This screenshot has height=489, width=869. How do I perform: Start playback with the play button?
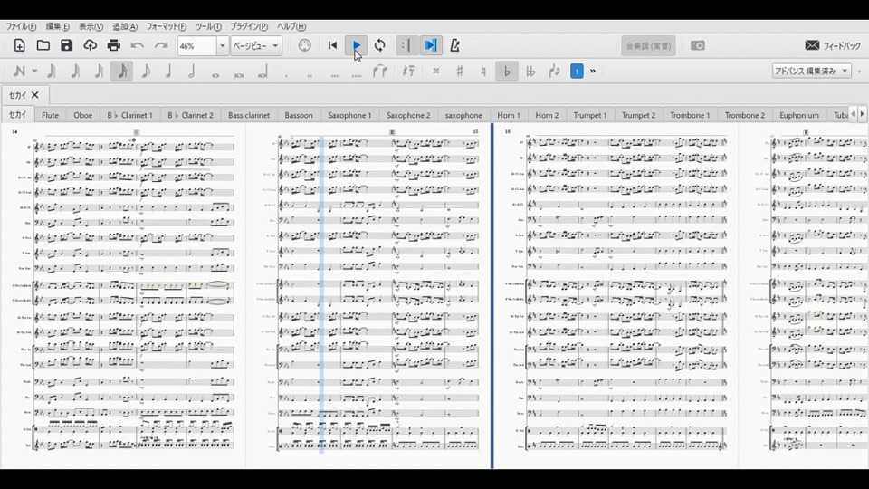pos(357,45)
